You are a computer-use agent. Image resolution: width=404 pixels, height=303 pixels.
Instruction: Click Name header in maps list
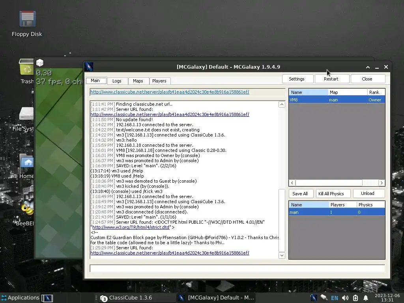tap(309, 205)
